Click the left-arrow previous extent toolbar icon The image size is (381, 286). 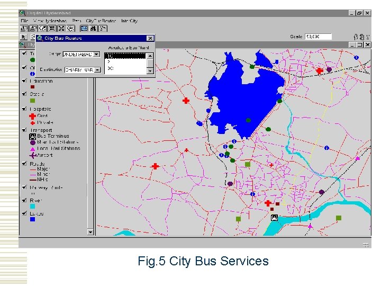tap(71, 29)
